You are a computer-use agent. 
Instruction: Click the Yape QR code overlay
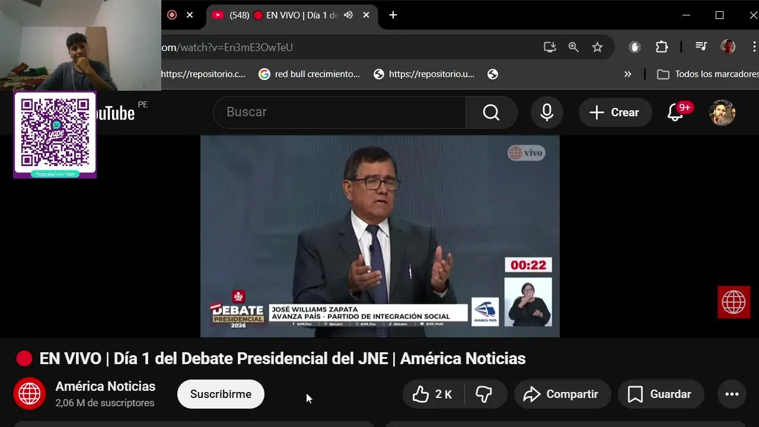(55, 135)
